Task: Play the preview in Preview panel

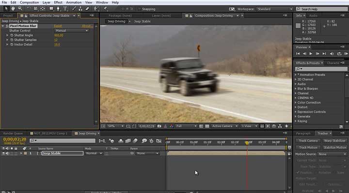Action: (x=311, y=54)
